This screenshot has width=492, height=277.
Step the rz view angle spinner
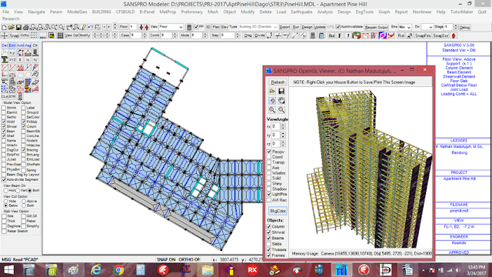click(283, 144)
